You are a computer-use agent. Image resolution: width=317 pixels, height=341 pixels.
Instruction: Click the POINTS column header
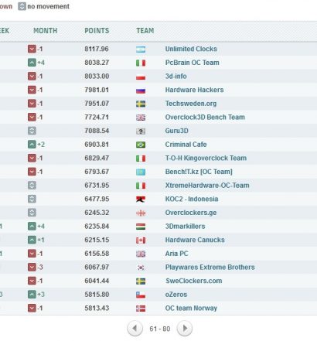click(x=97, y=31)
